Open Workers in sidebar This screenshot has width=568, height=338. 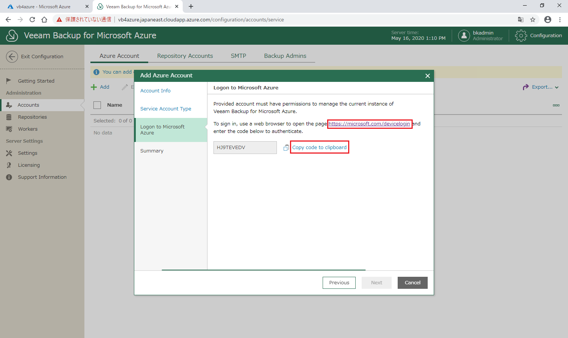point(28,129)
